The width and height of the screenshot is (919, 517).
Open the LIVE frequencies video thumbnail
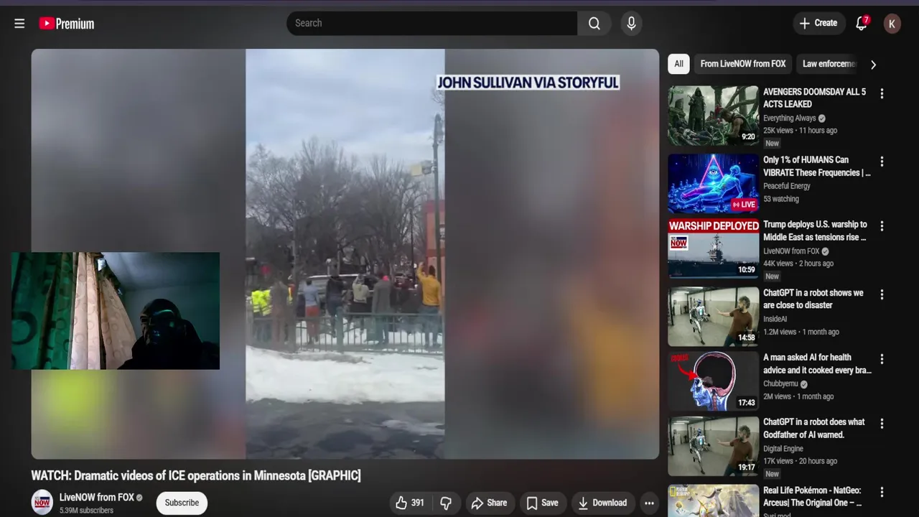pyautogui.click(x=713, y=184)
